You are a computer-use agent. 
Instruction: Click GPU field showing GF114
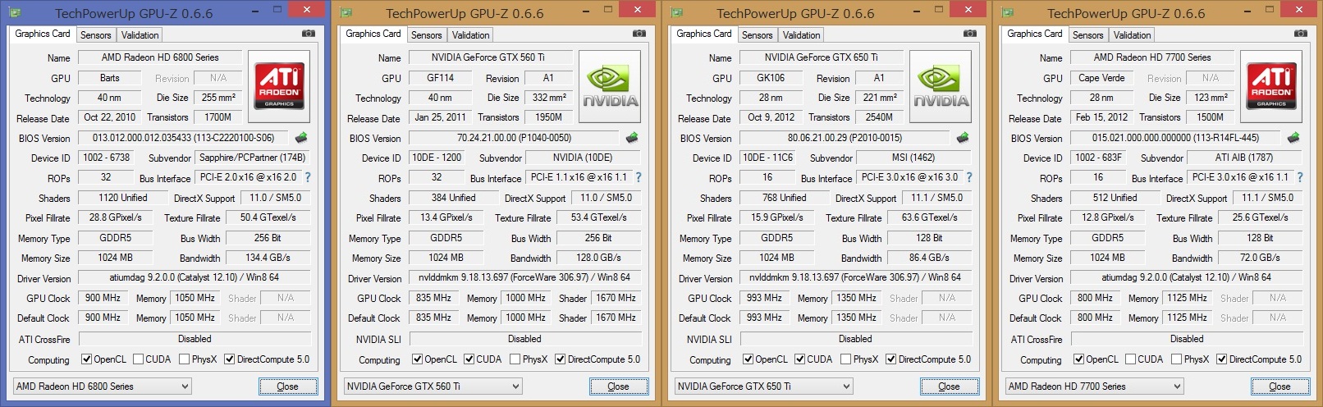coord(440,78)
